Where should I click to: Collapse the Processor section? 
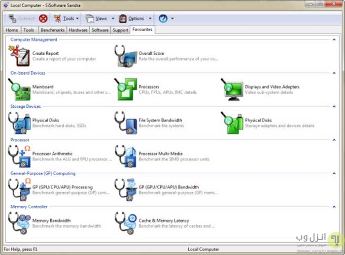point(334,140)
